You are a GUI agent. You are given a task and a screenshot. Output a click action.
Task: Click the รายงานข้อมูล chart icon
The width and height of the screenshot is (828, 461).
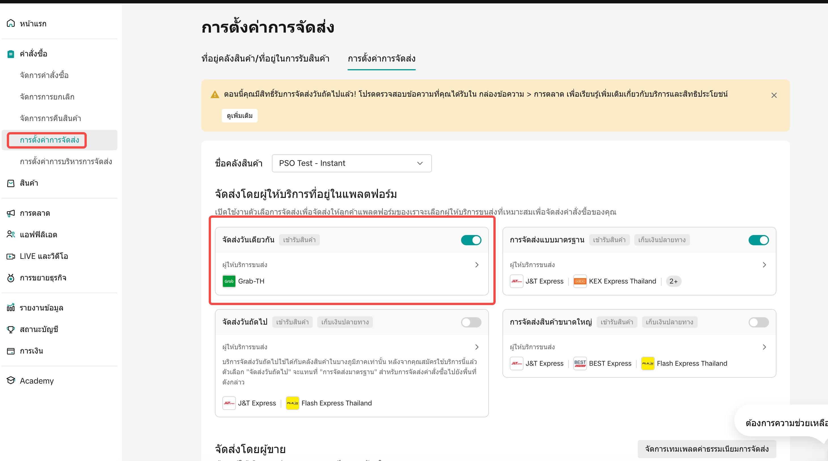click(10, 308)
